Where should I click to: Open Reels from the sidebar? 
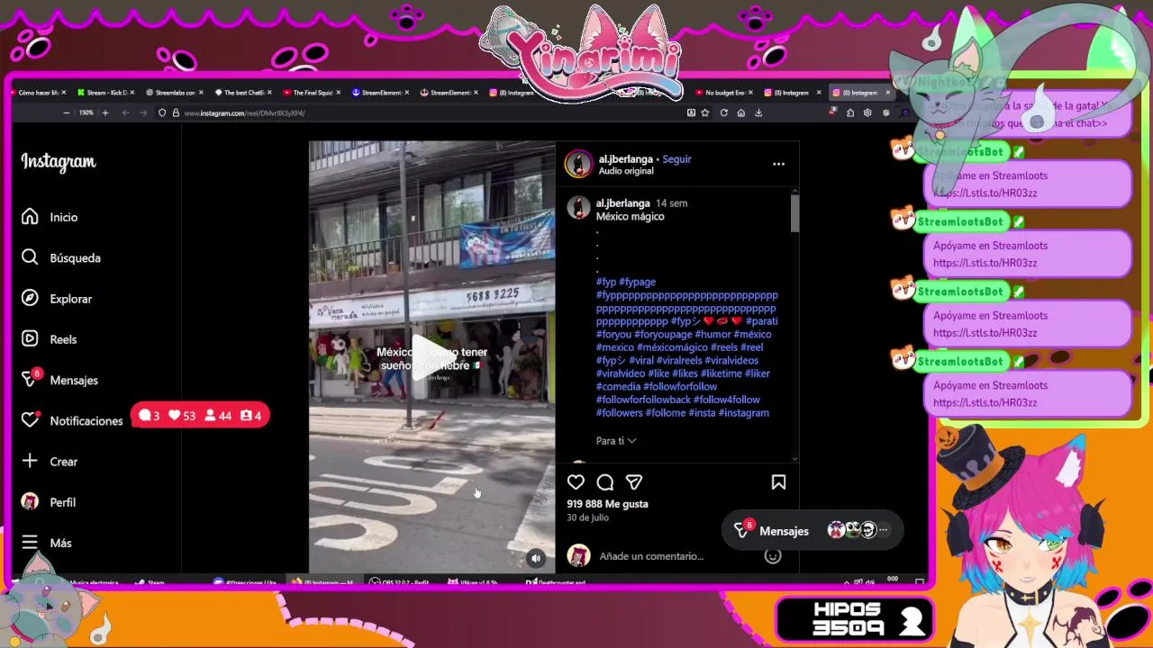[50, 339]
